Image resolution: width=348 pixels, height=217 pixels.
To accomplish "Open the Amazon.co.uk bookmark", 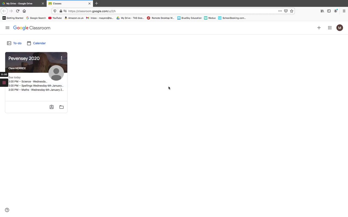I will click(74, 18).
